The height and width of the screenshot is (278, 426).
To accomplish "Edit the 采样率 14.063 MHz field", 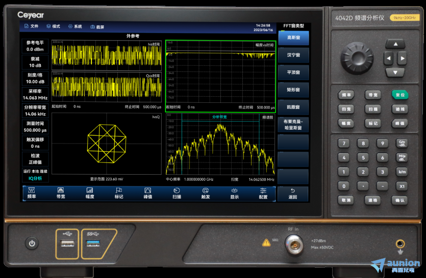I will click(x=35, y=94).
